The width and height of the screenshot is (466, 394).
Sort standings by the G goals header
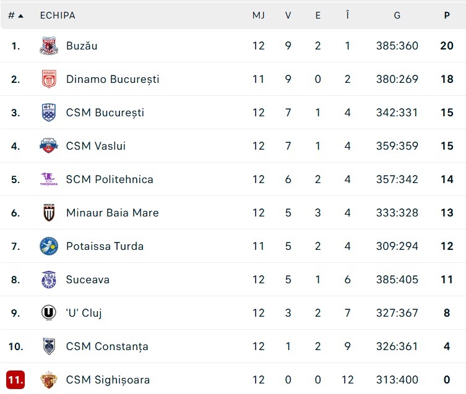pos(397,15)
